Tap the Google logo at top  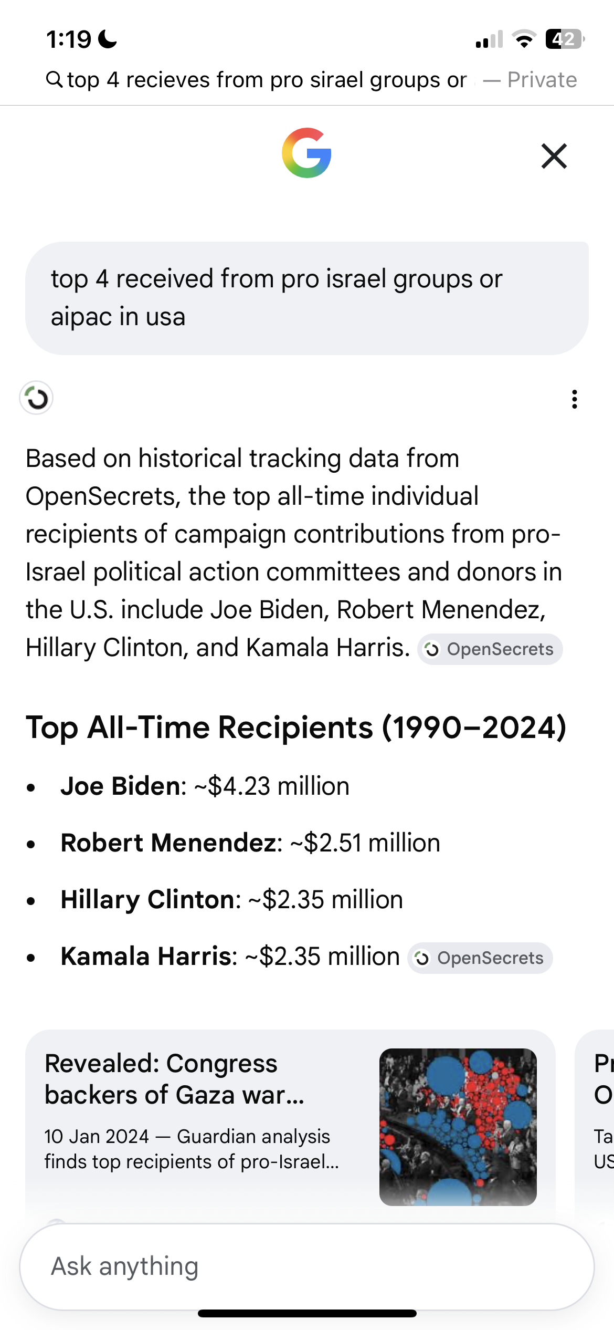point(306,153)
